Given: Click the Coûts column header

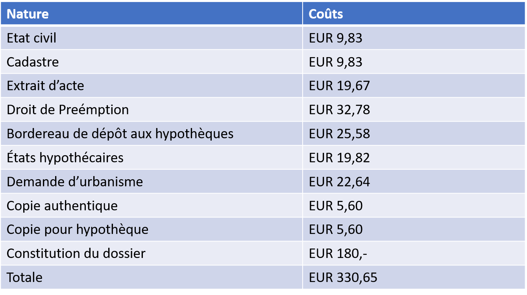Looking at the screenshot, I should coord(414,14).
